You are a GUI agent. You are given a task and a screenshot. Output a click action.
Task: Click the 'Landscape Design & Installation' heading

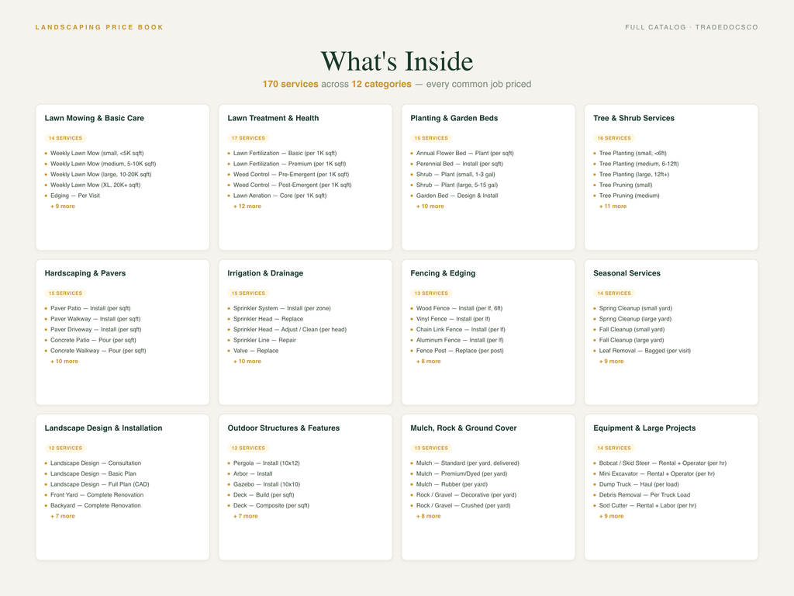(x=103, y=428)
